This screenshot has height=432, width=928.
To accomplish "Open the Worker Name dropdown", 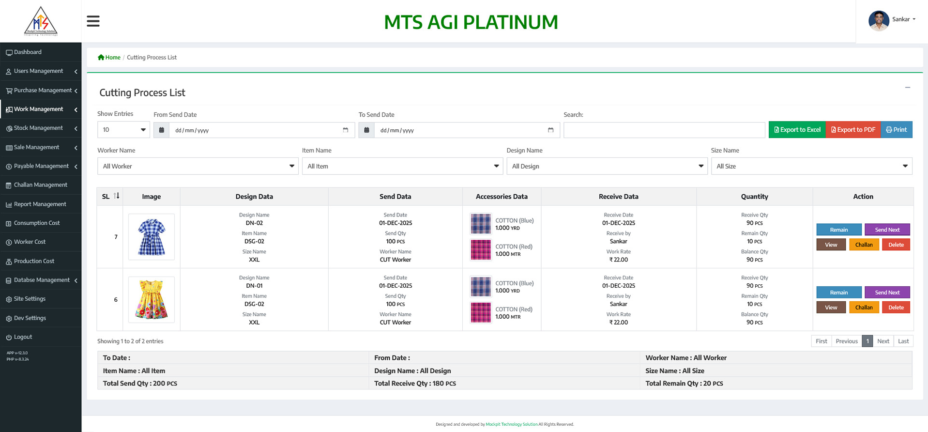I will tap(198, 166).
